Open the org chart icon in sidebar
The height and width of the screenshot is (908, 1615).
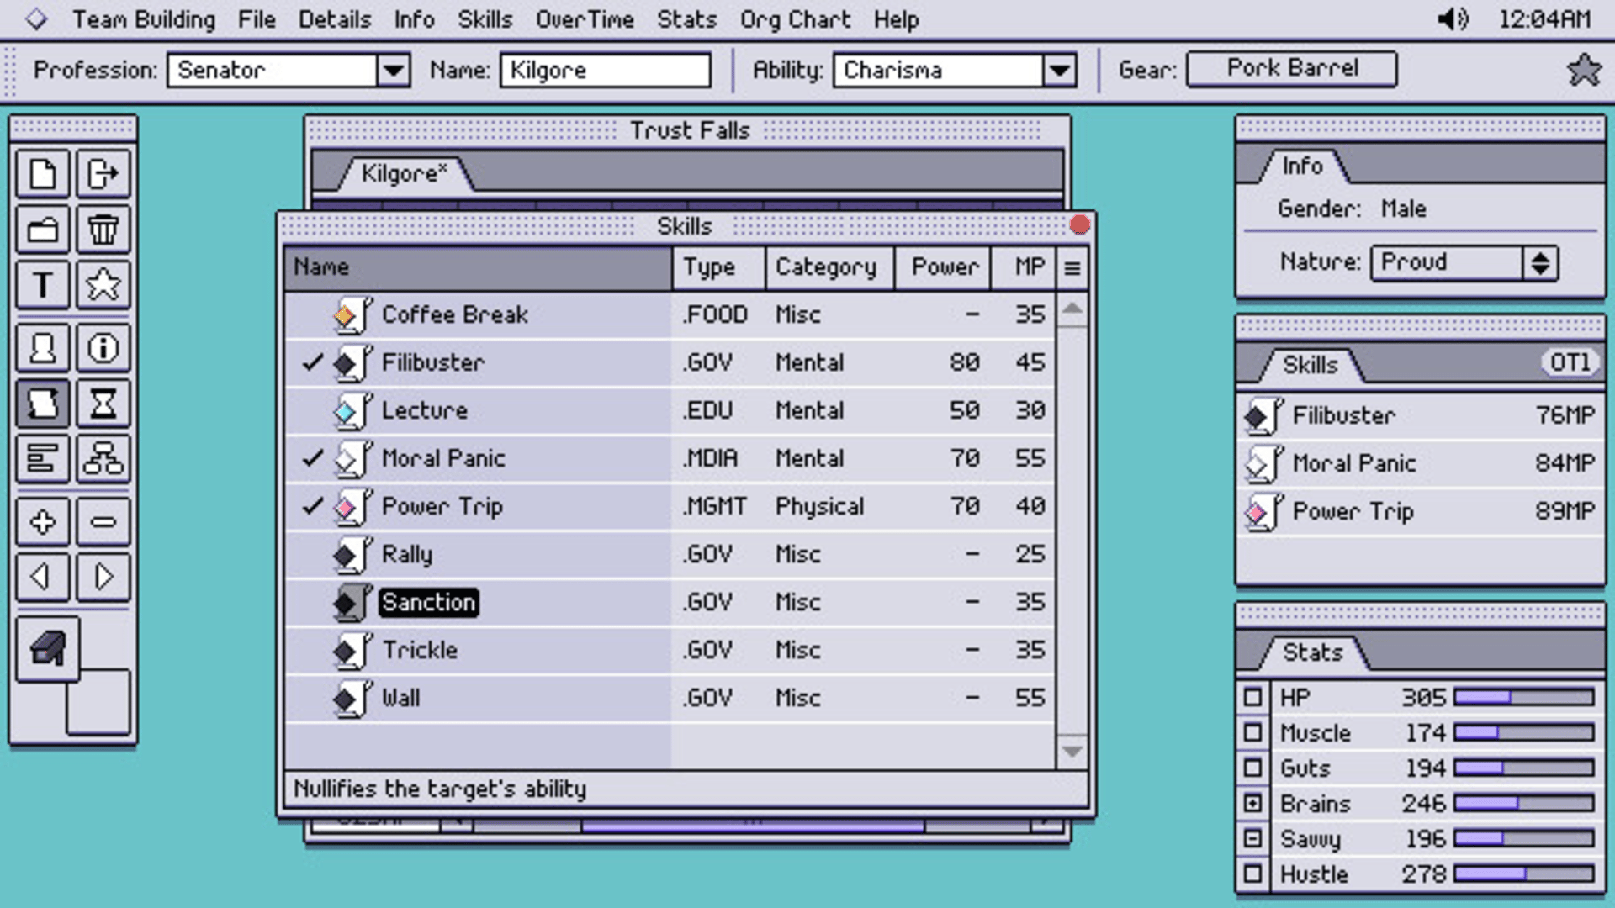103,459
